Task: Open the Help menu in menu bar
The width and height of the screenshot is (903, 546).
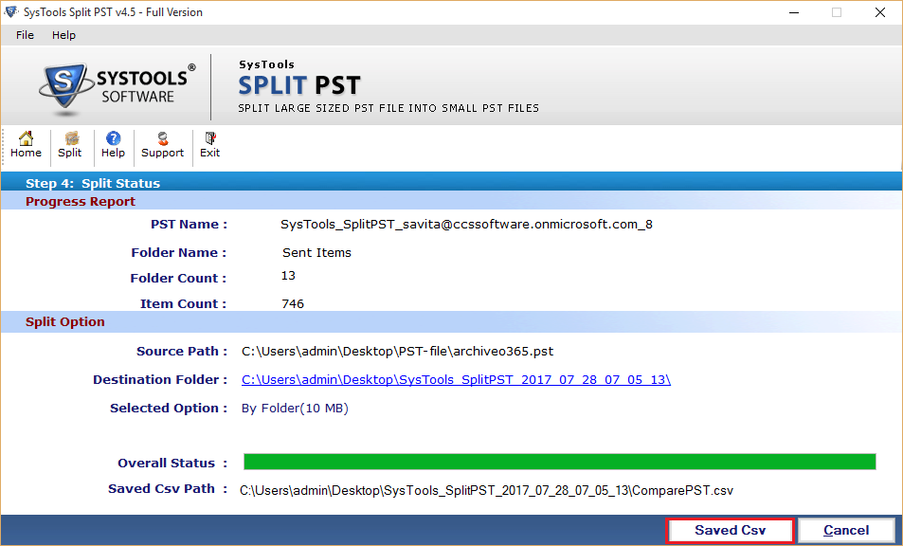Action: pyautogui.click(x=63, y=35)
